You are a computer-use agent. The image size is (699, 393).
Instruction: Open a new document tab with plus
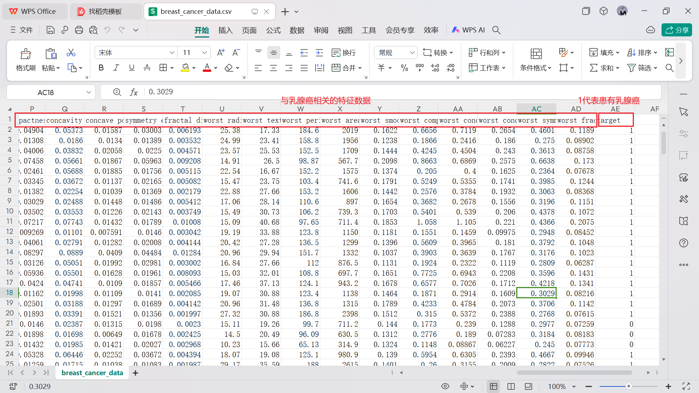(x=285, y=12)
